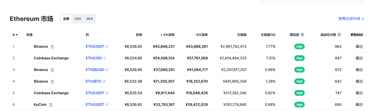The image size is (377, 111).
Task: Open the external link icon beside ETH/BUSD
Action: 107,70
